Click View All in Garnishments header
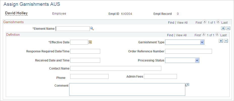 (x=182, y=23)
